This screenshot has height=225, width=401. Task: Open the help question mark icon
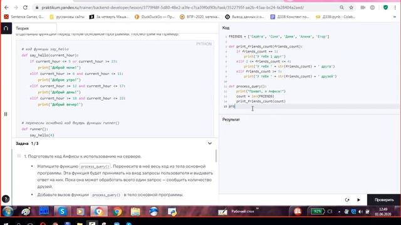6,199
